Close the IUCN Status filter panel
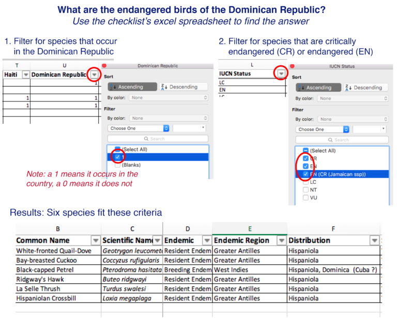 (292, 66)
